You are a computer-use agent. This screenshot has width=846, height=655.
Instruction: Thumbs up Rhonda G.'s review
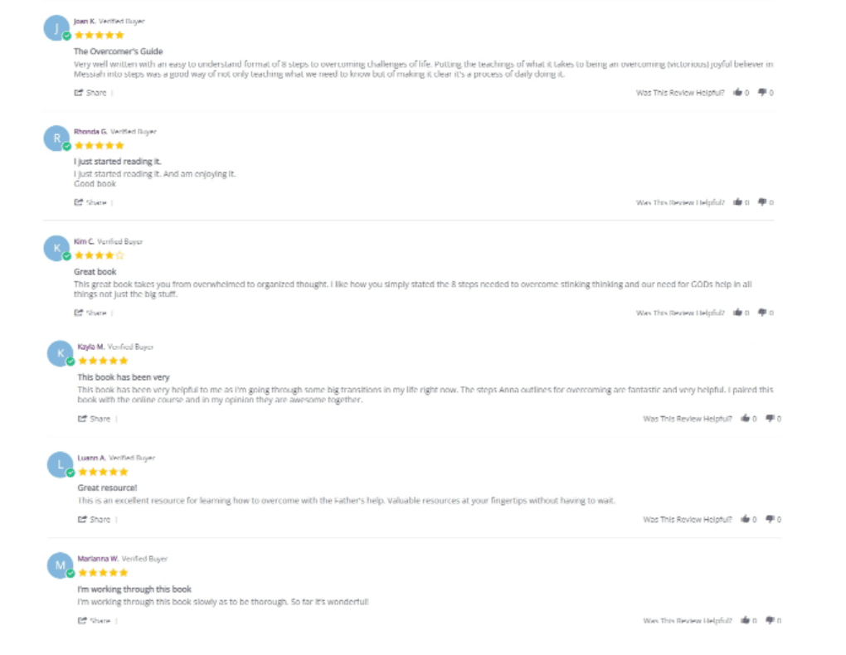click(737, 202)
